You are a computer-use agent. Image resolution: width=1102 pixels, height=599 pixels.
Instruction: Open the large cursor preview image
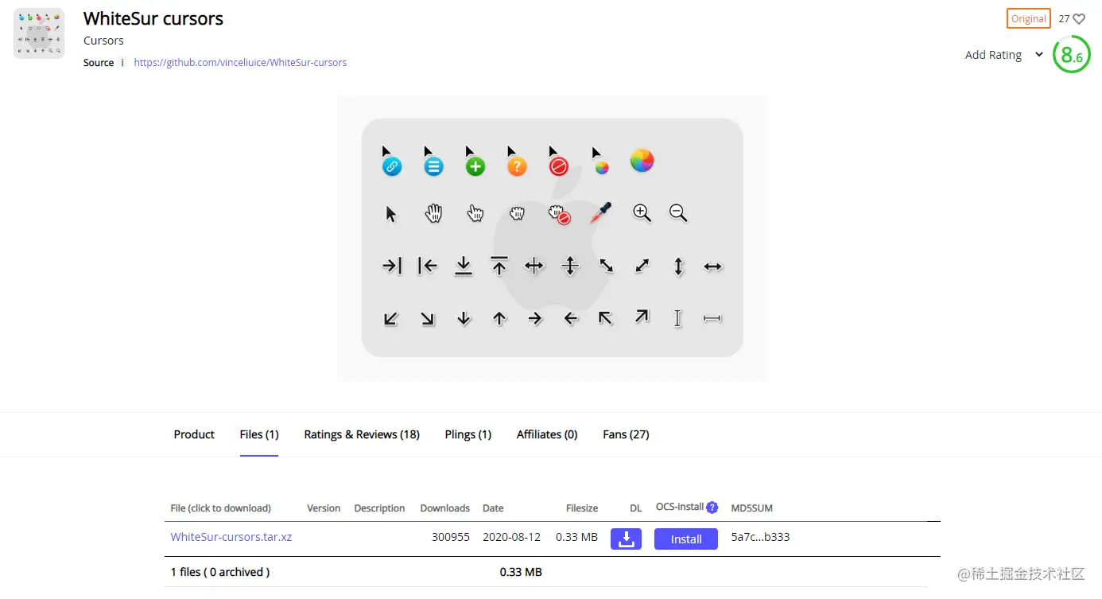tap(552, 238)
